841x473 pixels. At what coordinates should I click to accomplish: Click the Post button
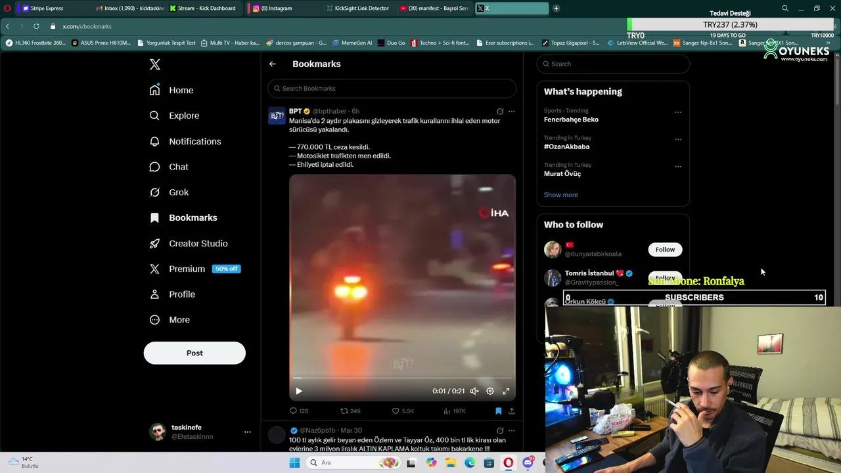[194, 353]
